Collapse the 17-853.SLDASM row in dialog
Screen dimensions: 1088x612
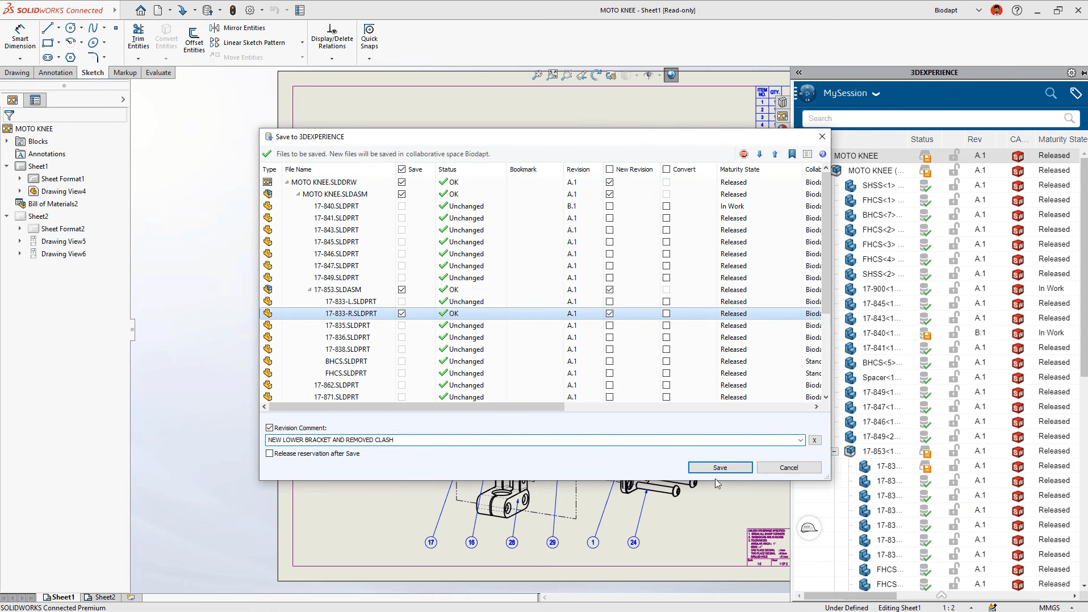click(309, 290)
